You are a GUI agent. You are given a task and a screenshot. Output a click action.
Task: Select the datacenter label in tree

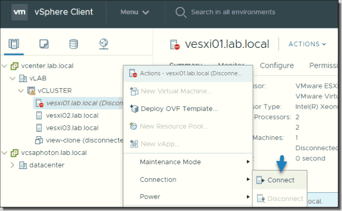[x=47, y=165]
